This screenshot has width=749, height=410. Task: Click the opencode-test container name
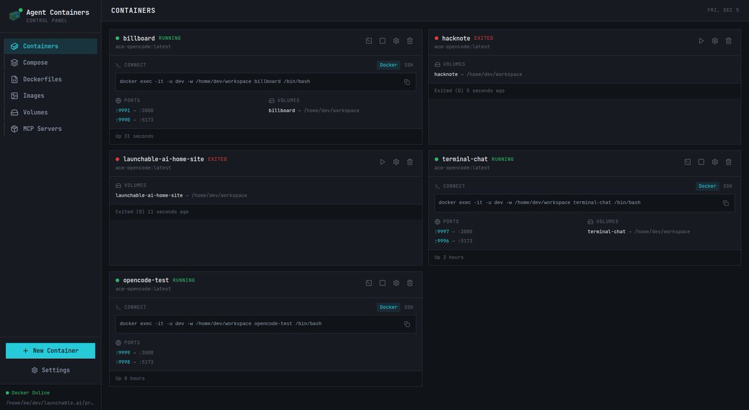[146, 280]
